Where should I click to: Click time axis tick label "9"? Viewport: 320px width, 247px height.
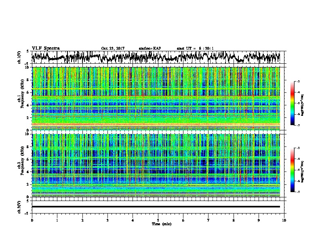click(x=259, y=220)
